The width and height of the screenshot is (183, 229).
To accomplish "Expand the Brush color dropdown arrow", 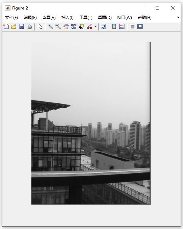I will [x=95, y=26].
